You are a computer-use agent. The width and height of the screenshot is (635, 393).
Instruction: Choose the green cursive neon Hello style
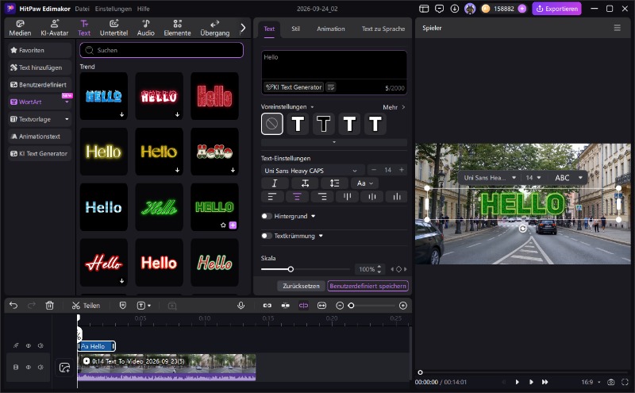[x=160, y=207]
